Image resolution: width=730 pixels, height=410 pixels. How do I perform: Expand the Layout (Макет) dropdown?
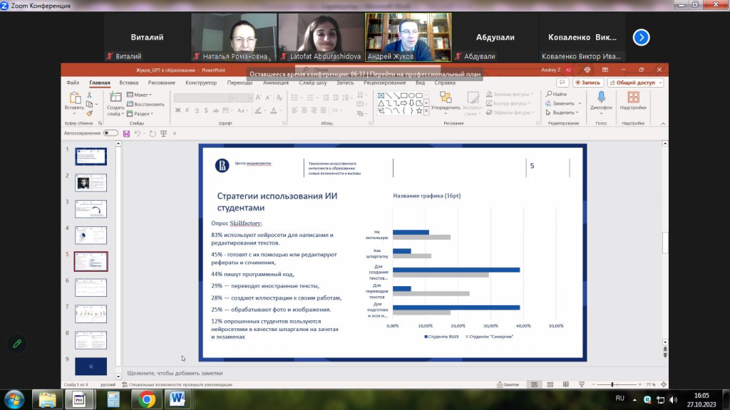(x=140, y=95)
